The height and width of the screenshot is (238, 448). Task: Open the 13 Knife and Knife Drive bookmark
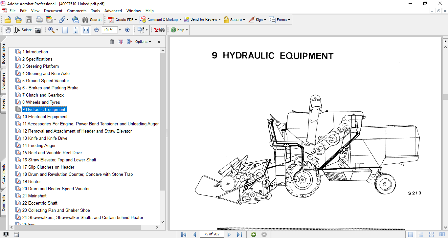click(x=45, y=138)
